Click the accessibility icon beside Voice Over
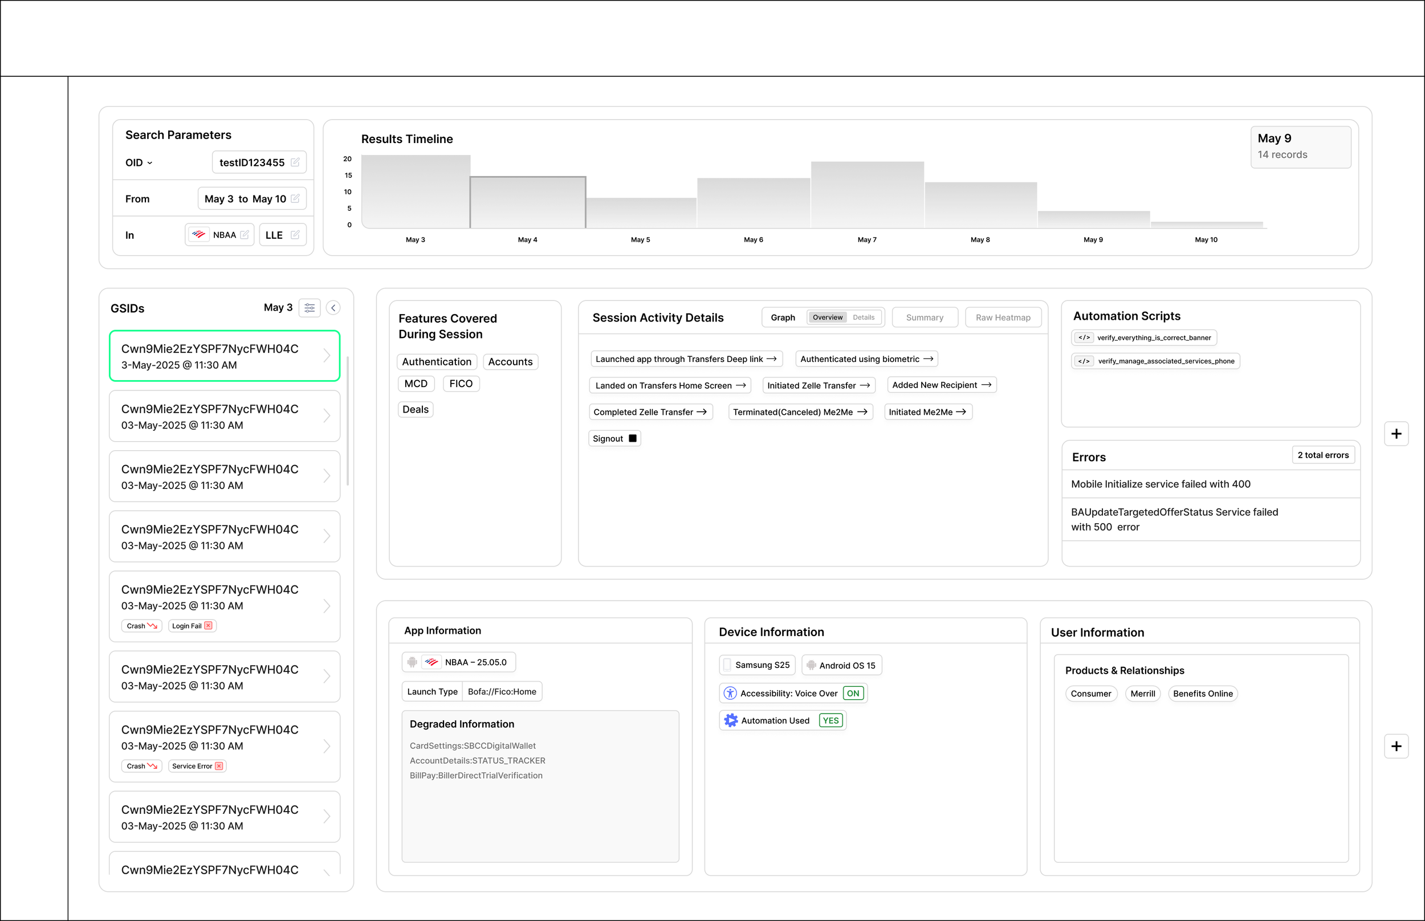The height and width of the screenshot is (921, 1425). [x=730, y=692]
